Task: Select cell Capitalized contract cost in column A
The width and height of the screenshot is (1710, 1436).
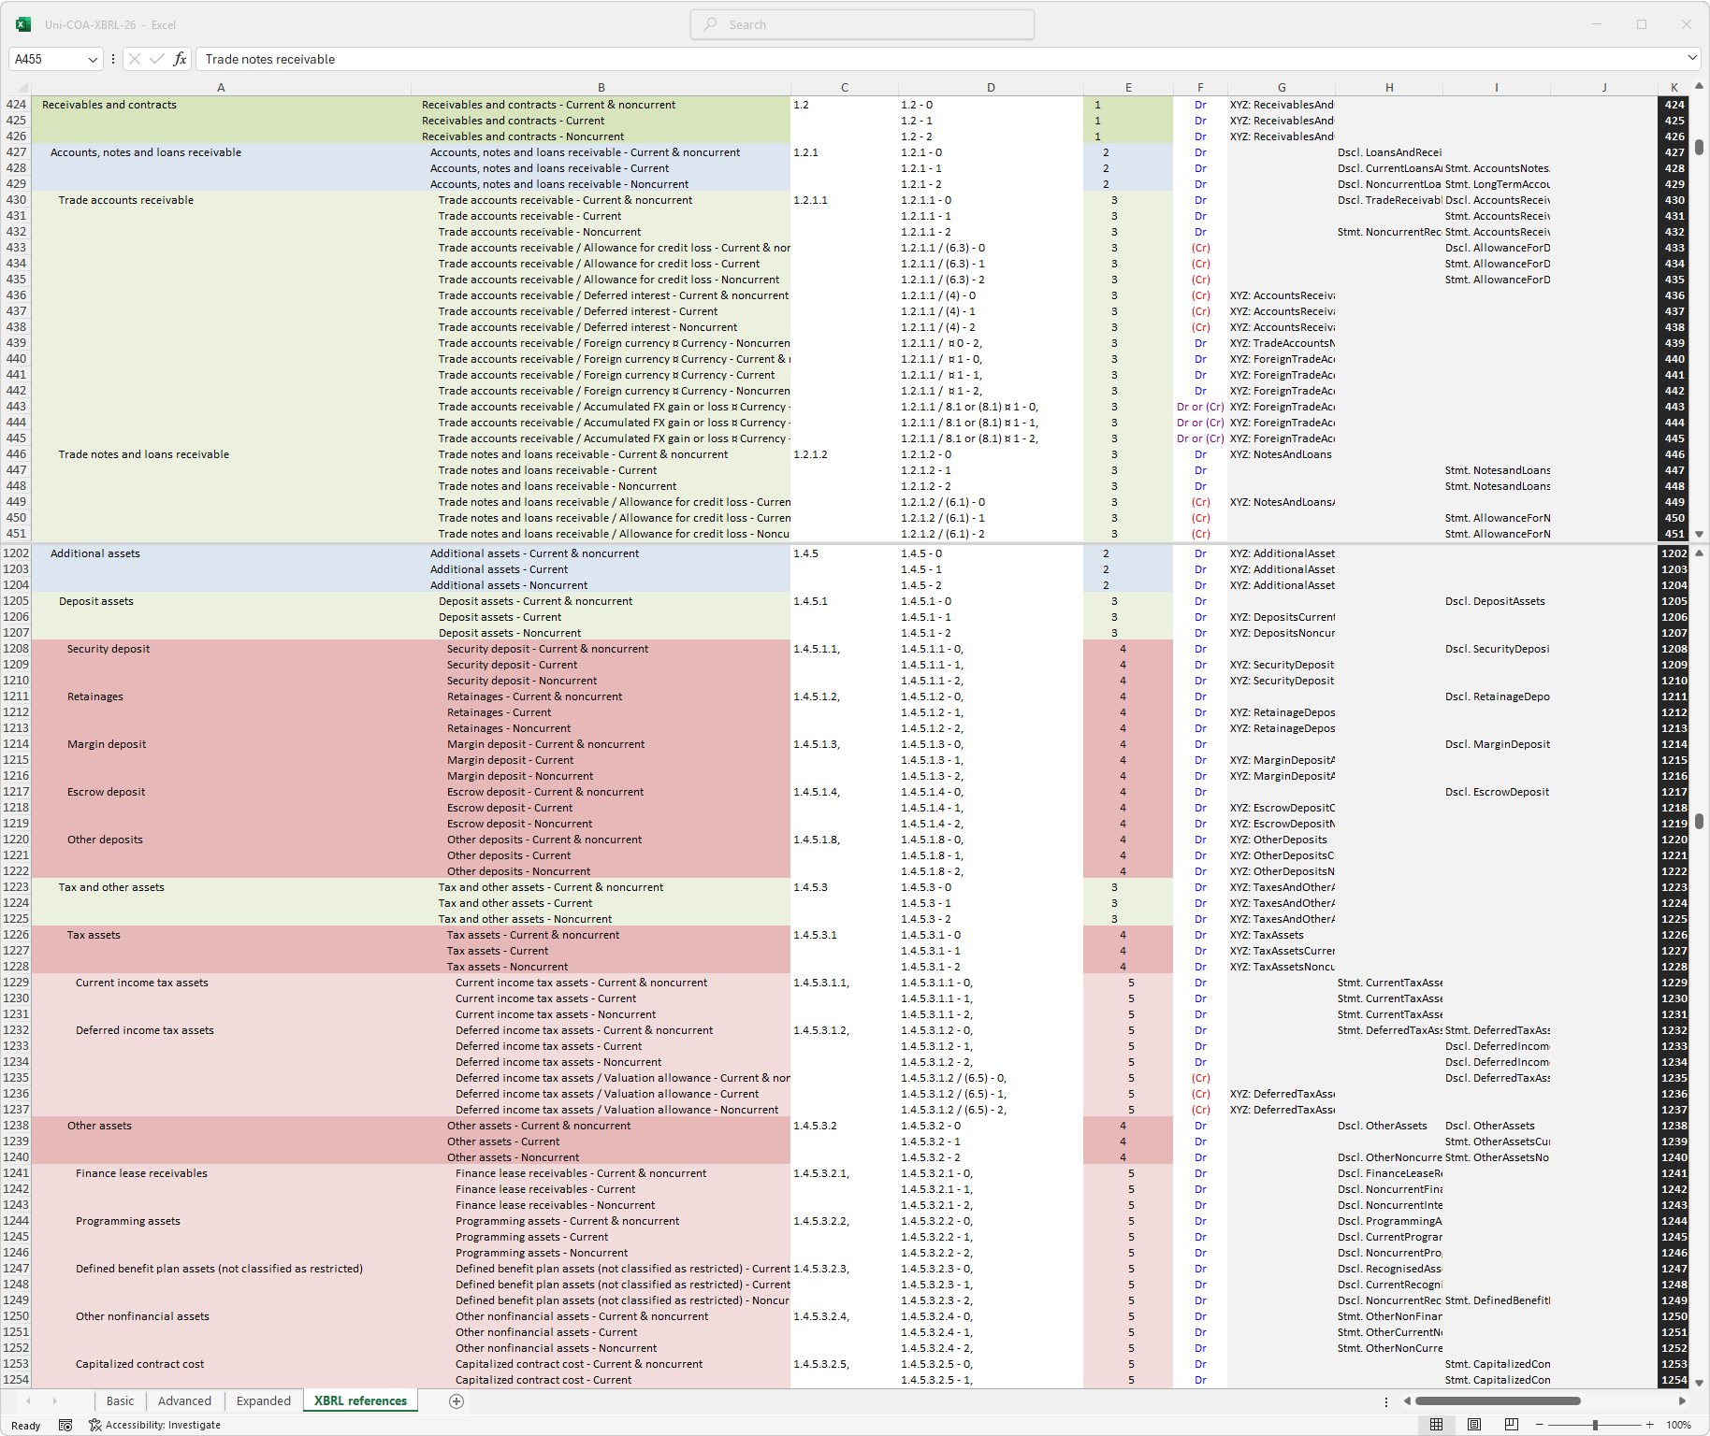Action: pyautogui.click(x=221, y=1364)
